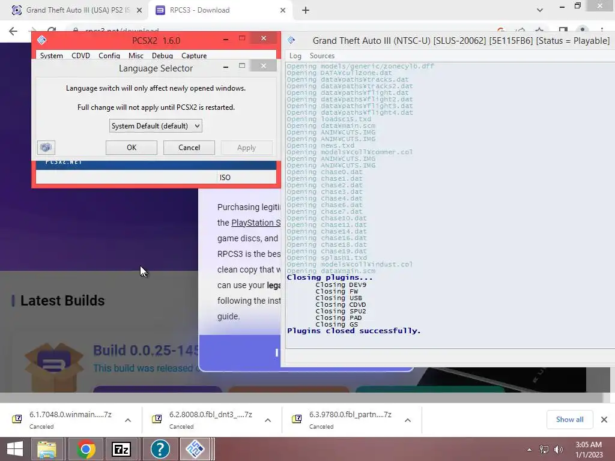615x461 pixels.
Task: Open the CDVD menu in PCSX2
Action: tap(81, 55)
